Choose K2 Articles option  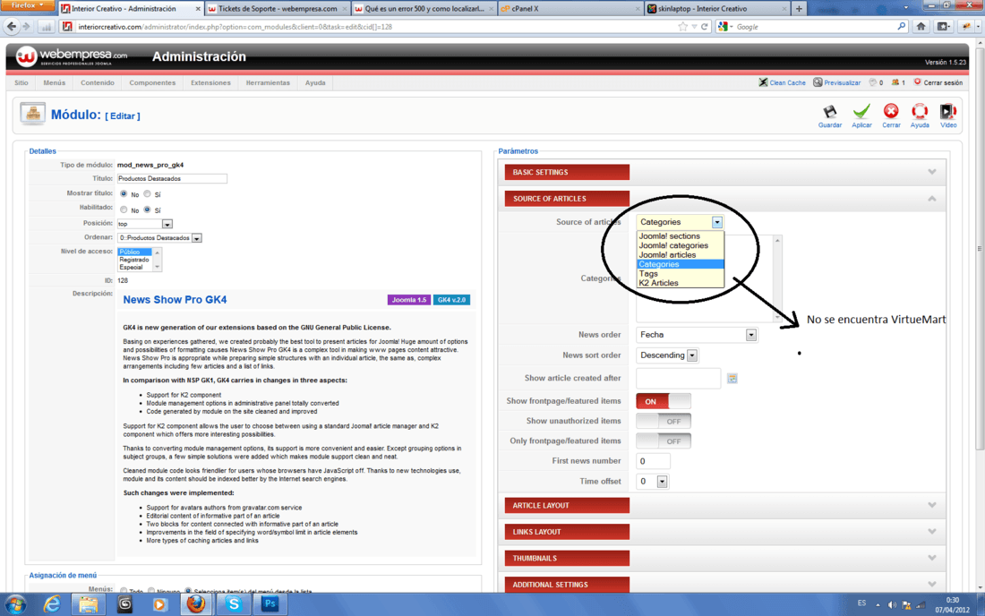click(681, 283)
